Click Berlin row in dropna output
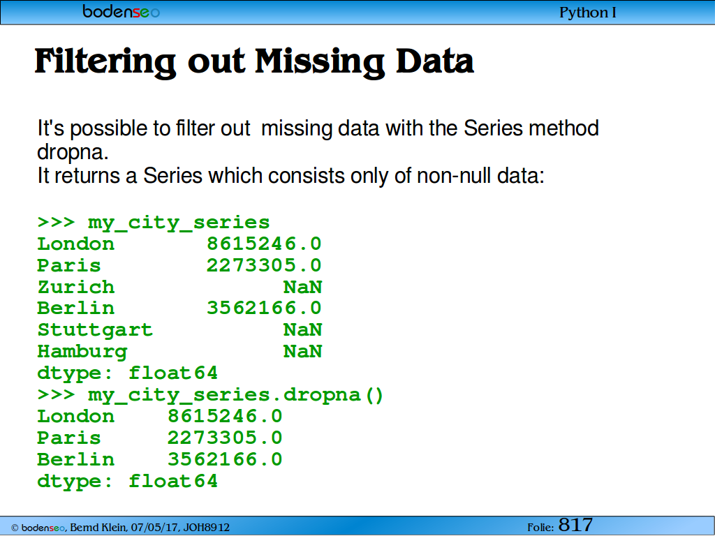 click(x=160, y=459)
